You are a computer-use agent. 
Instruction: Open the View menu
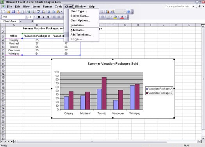pos(26,7)
